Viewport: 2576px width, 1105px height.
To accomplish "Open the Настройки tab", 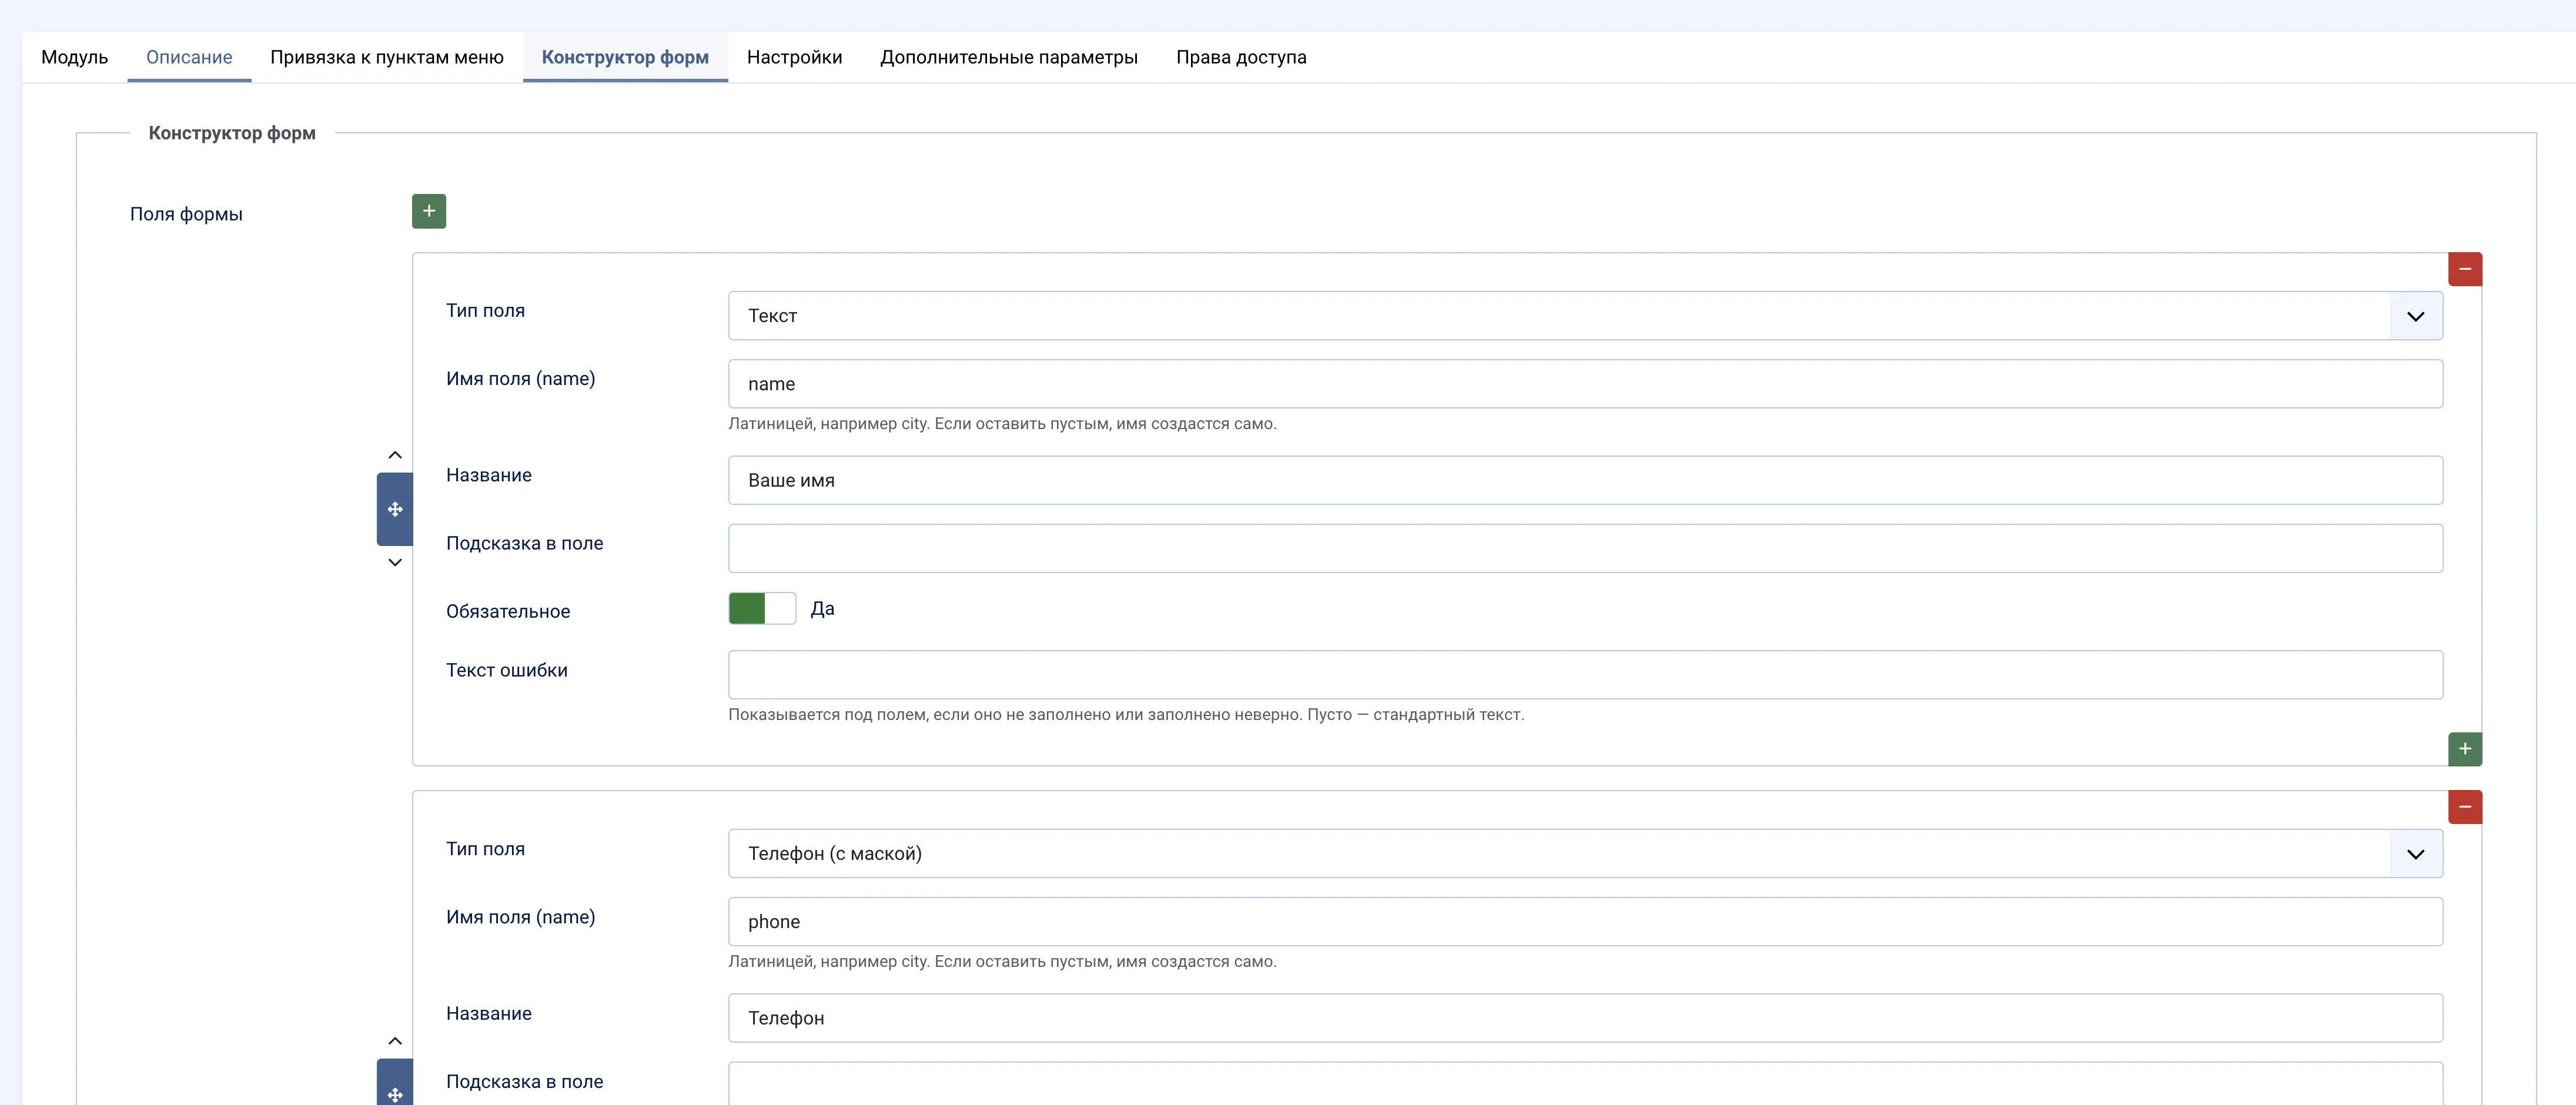I will pos(794,57).
